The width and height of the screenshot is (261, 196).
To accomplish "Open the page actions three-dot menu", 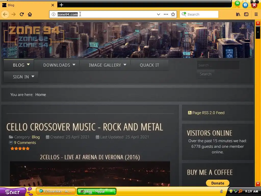I will tap(166, 14).
